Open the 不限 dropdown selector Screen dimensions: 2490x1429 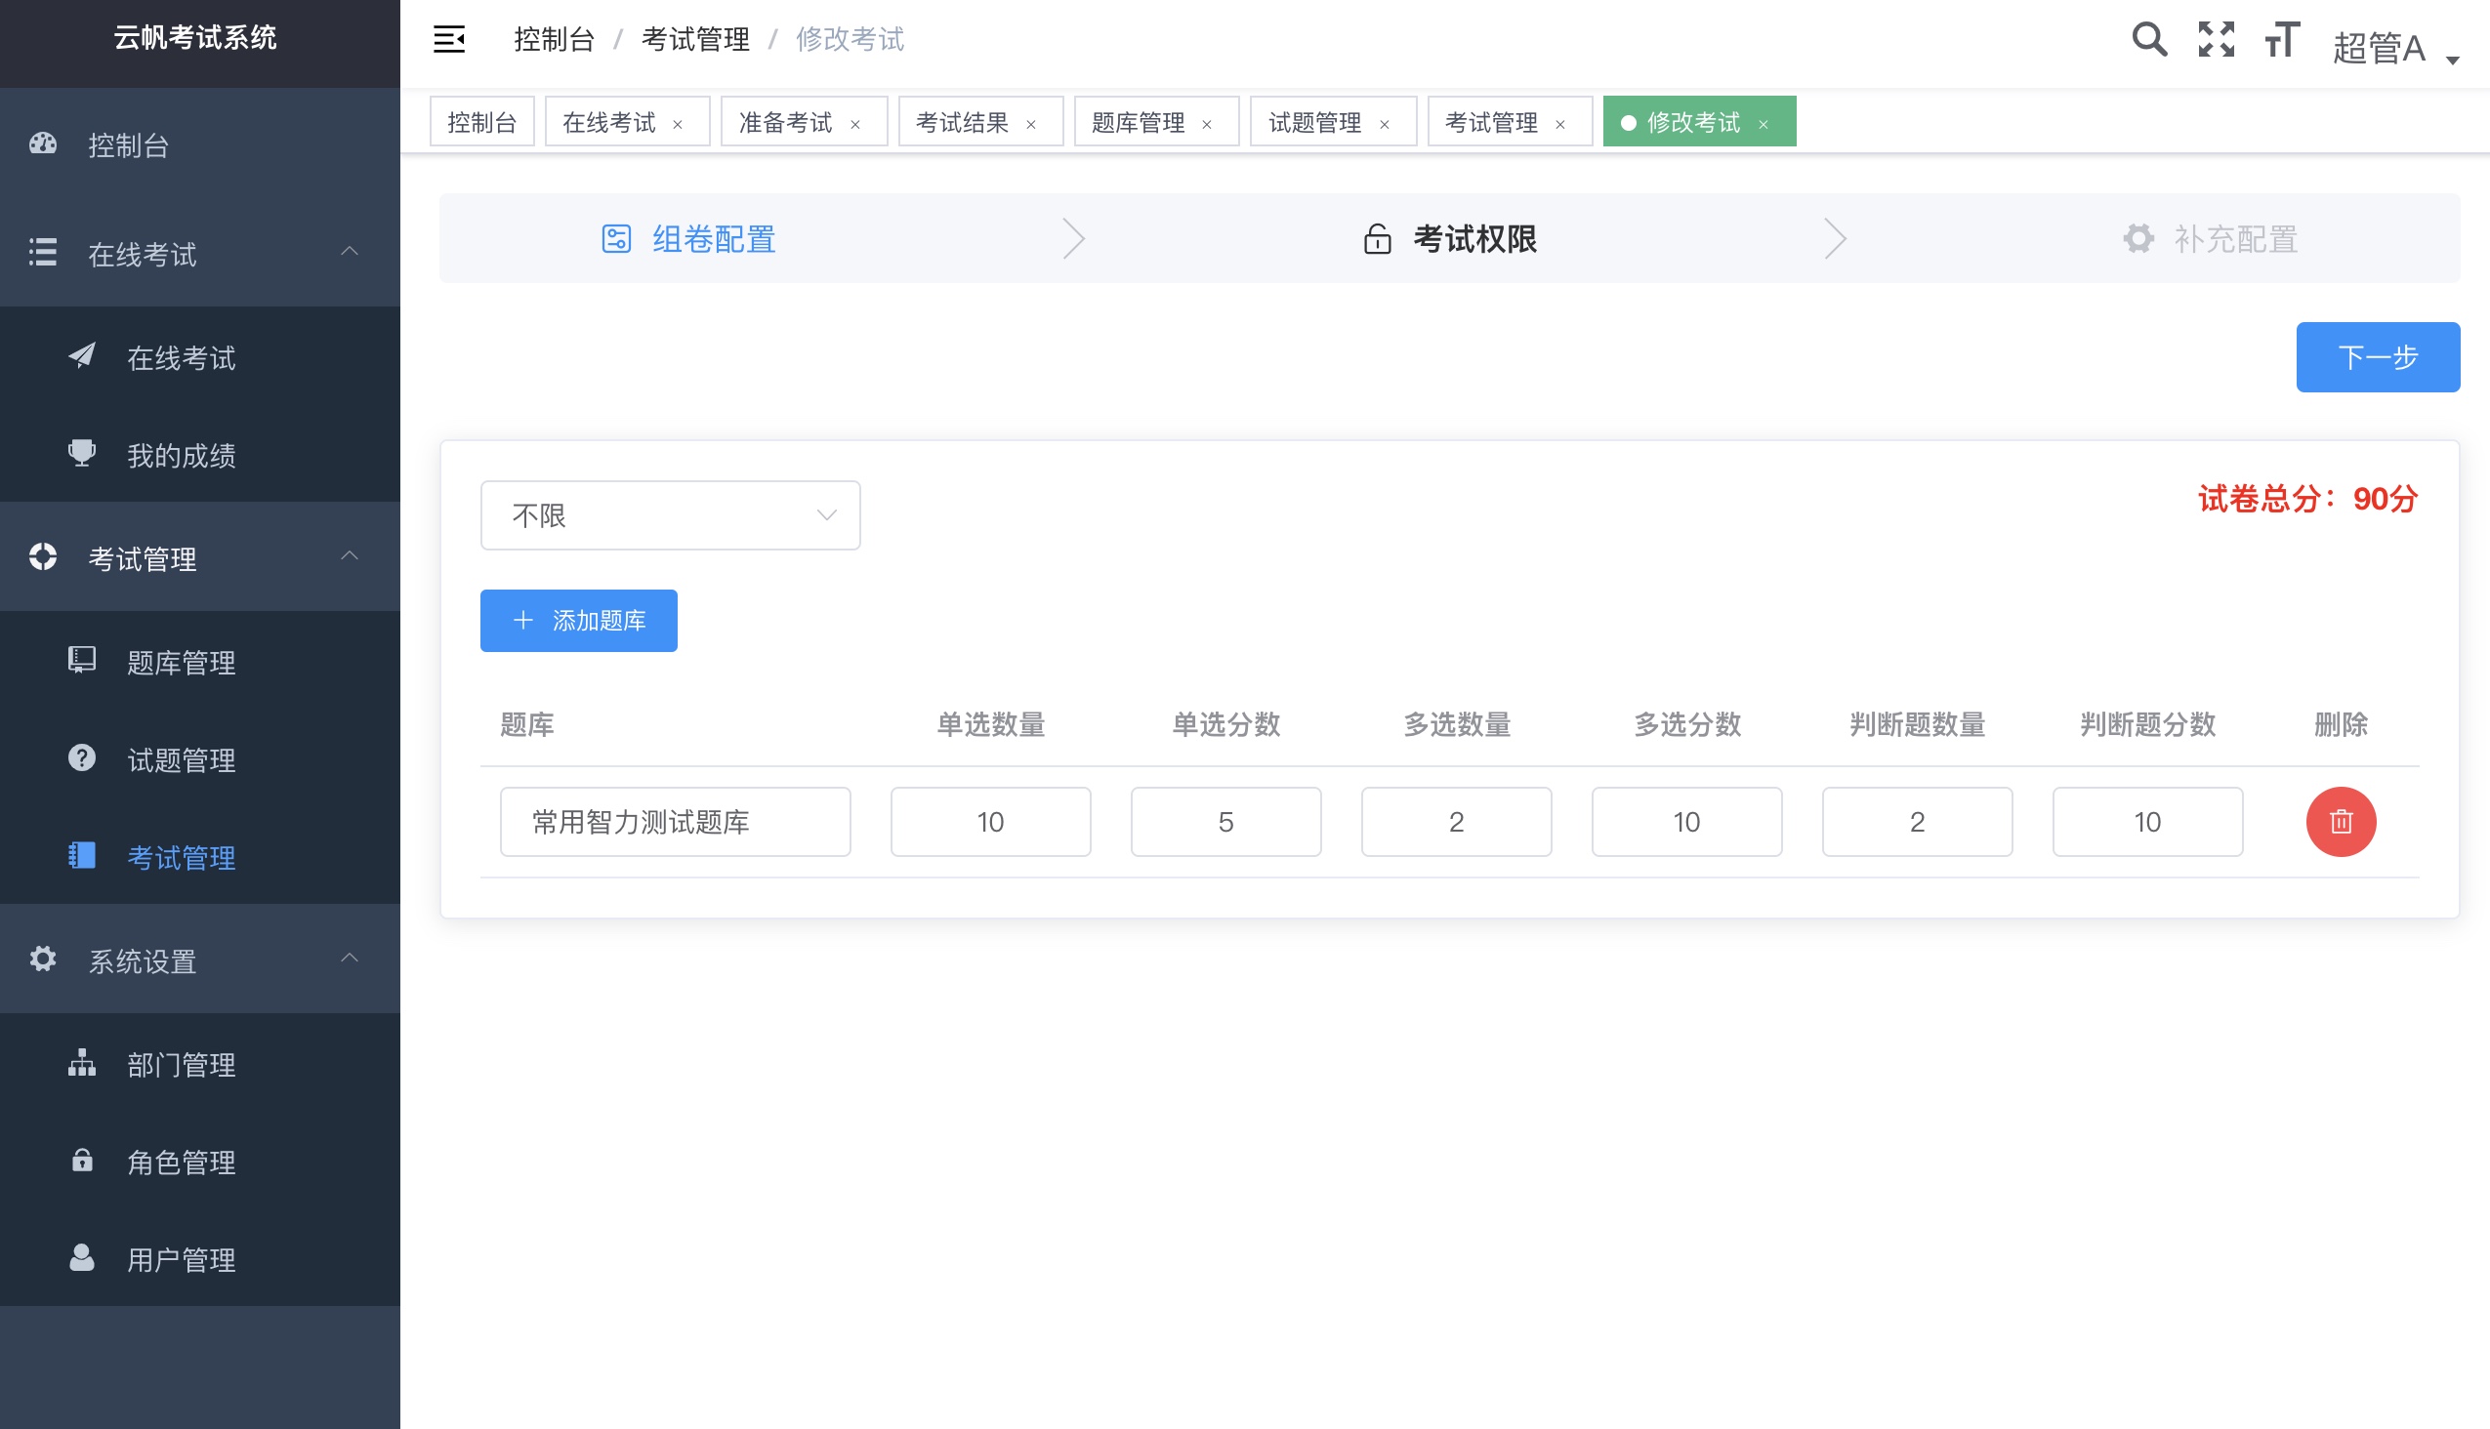coord(671,514)
